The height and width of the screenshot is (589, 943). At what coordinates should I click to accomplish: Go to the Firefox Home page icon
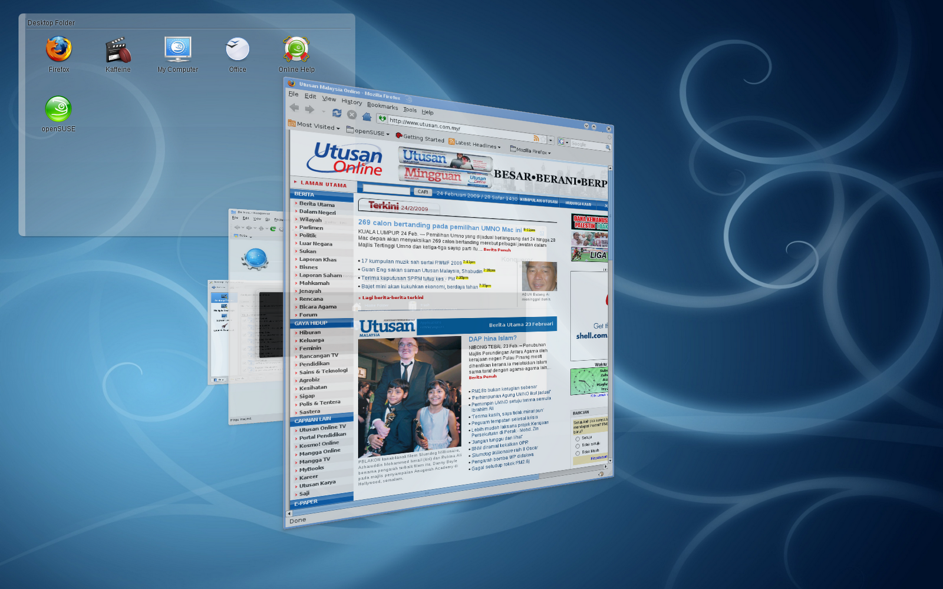click(367, 117)
